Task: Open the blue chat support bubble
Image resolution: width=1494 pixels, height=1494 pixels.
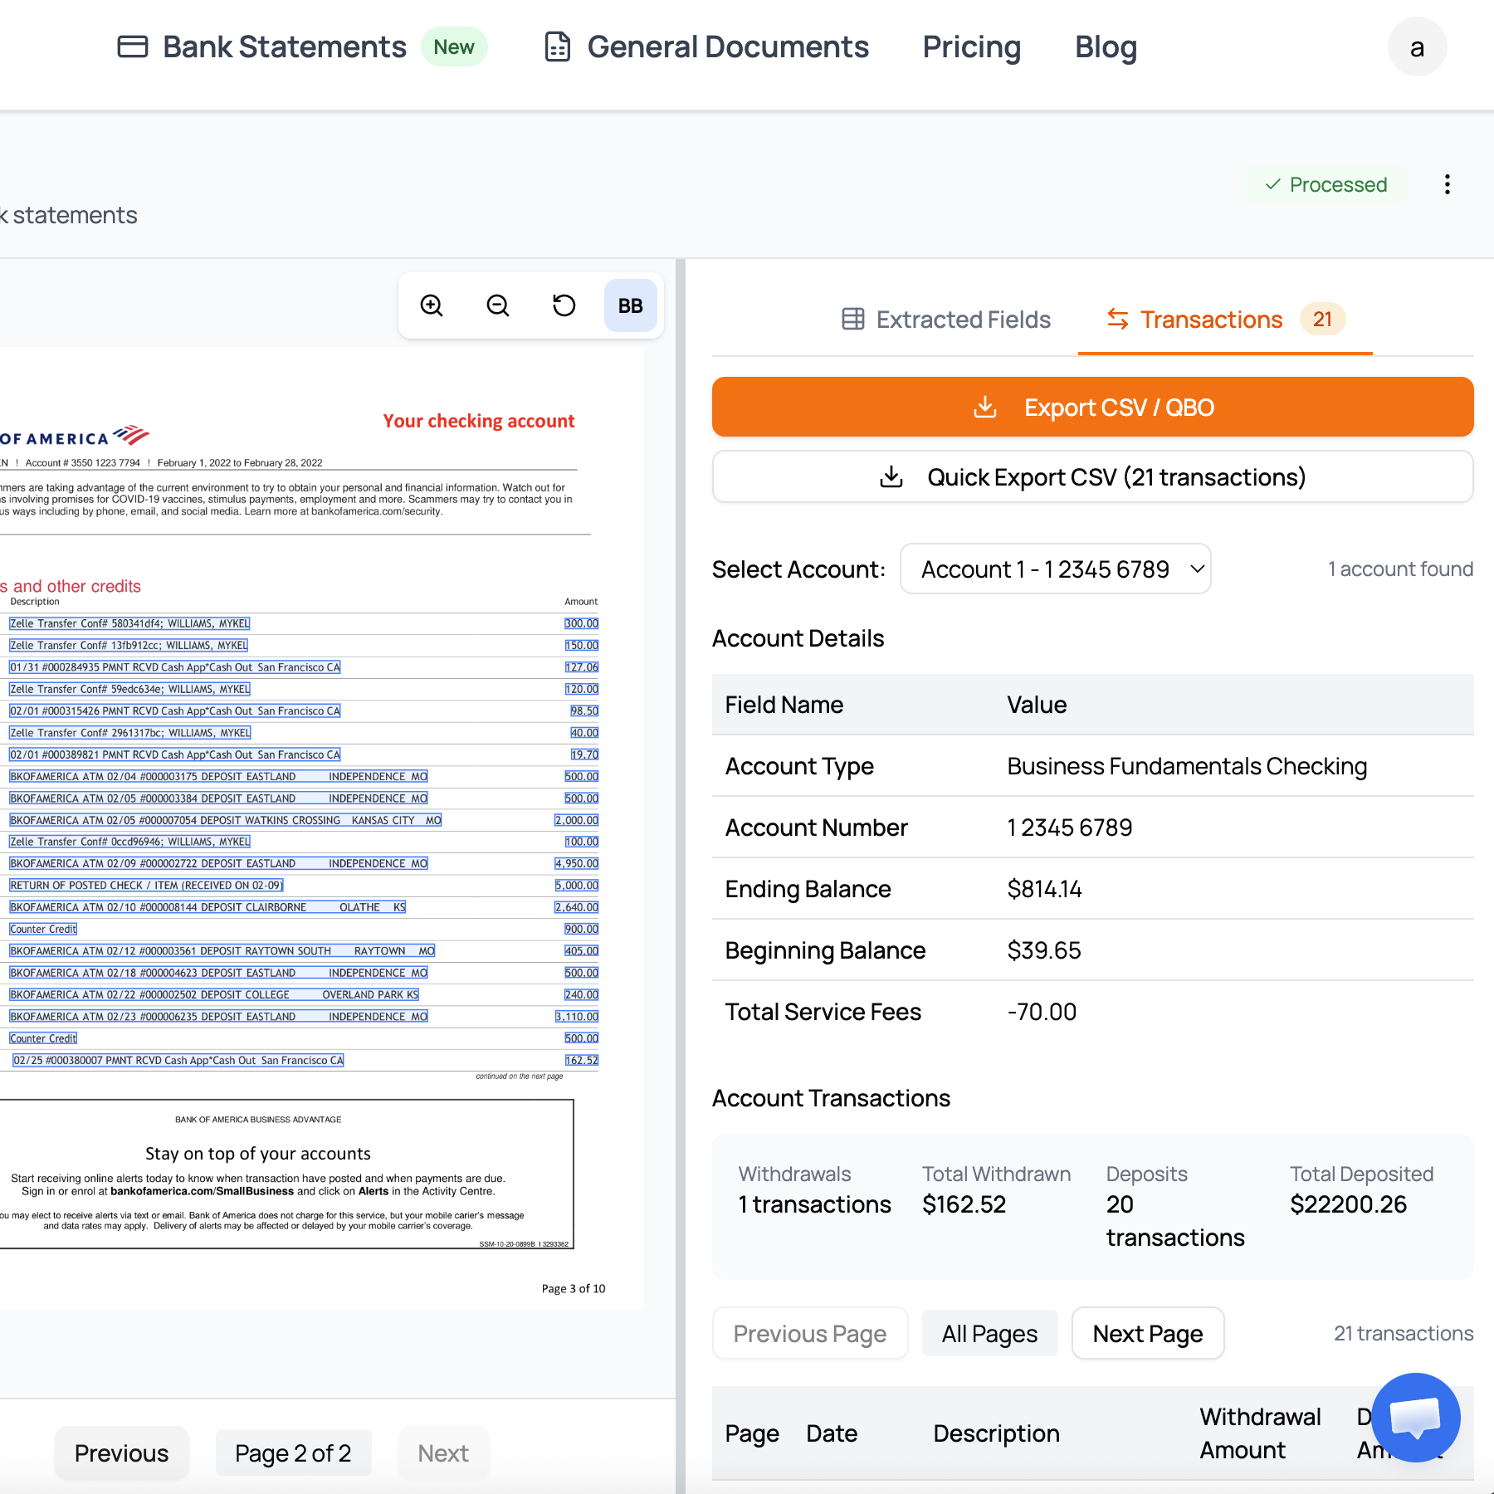Action: tap(1415, 1417)
